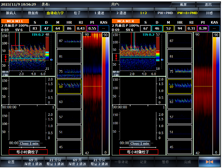Click 21 分贝 增益 2 通道 button
Screen dimensions: 222x168
click(x=99, y=162)
